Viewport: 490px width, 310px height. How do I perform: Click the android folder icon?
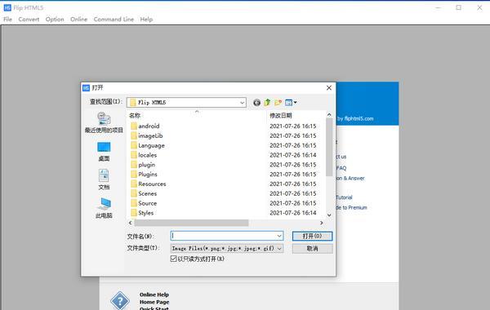pyautogui.click(x=134, y=126)
